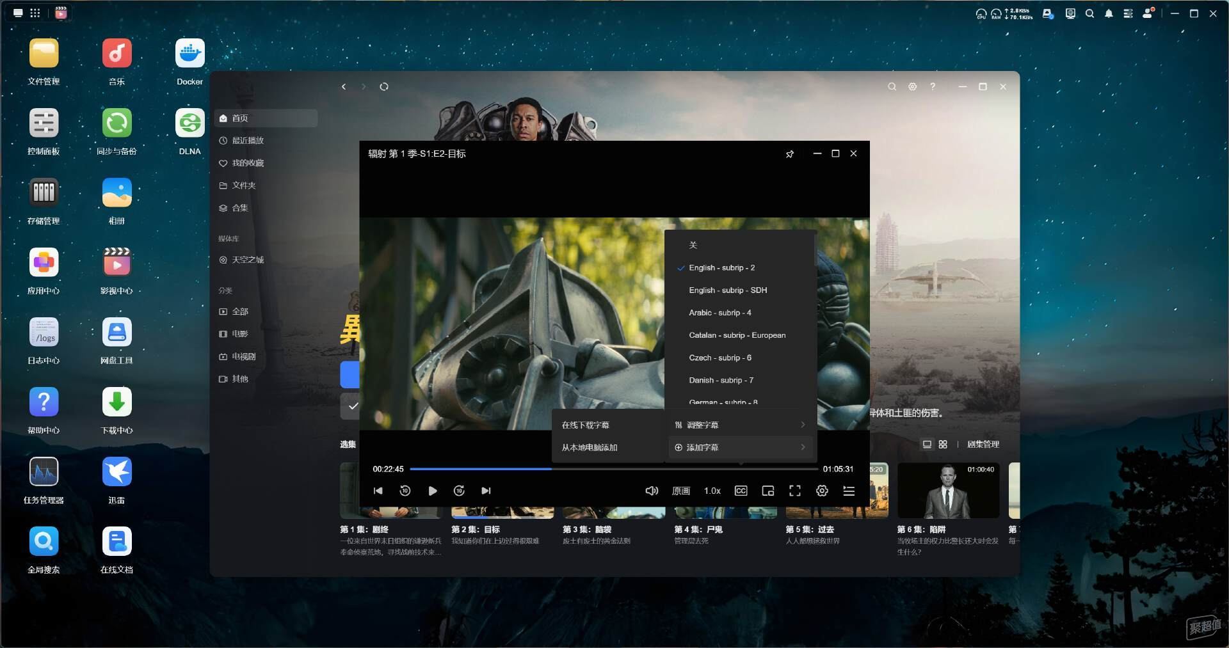Go back in media center
Screen dimensions: 1229x648
point(344,86)
